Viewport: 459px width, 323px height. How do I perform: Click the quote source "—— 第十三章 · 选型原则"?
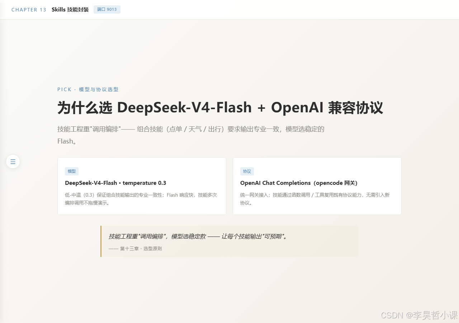point(135,248)
